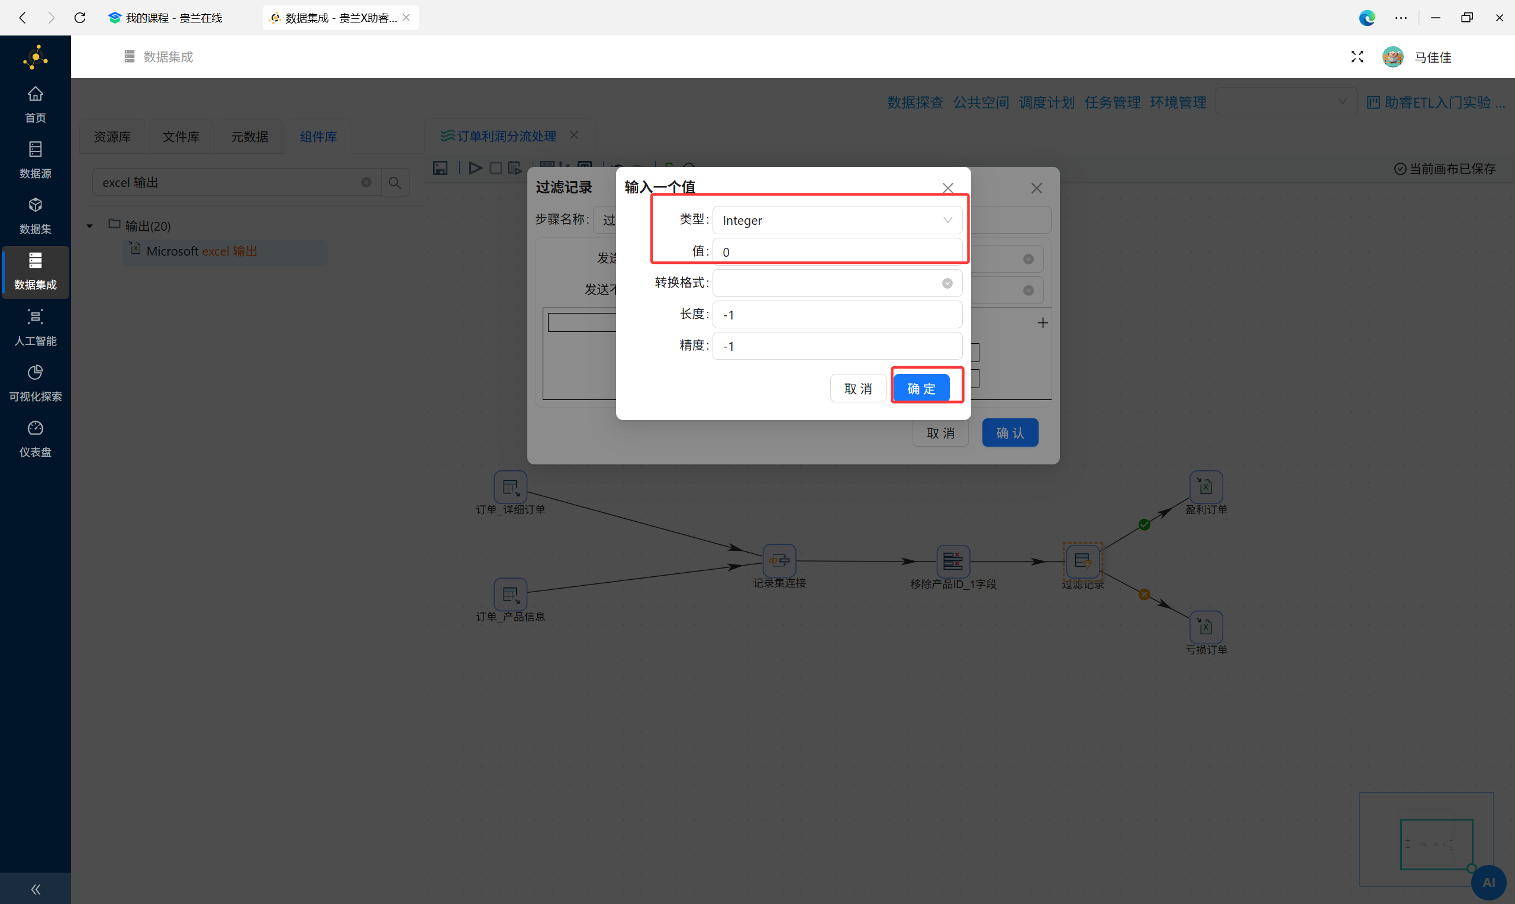This screenshot has height=904, width=1515.
Task: Open the 可视化探索 sidebar section
Action: click(x=36, y=383)
